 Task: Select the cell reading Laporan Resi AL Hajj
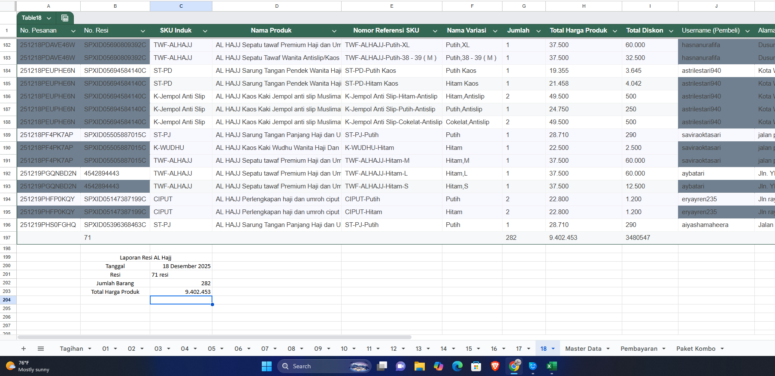[145, 257]
